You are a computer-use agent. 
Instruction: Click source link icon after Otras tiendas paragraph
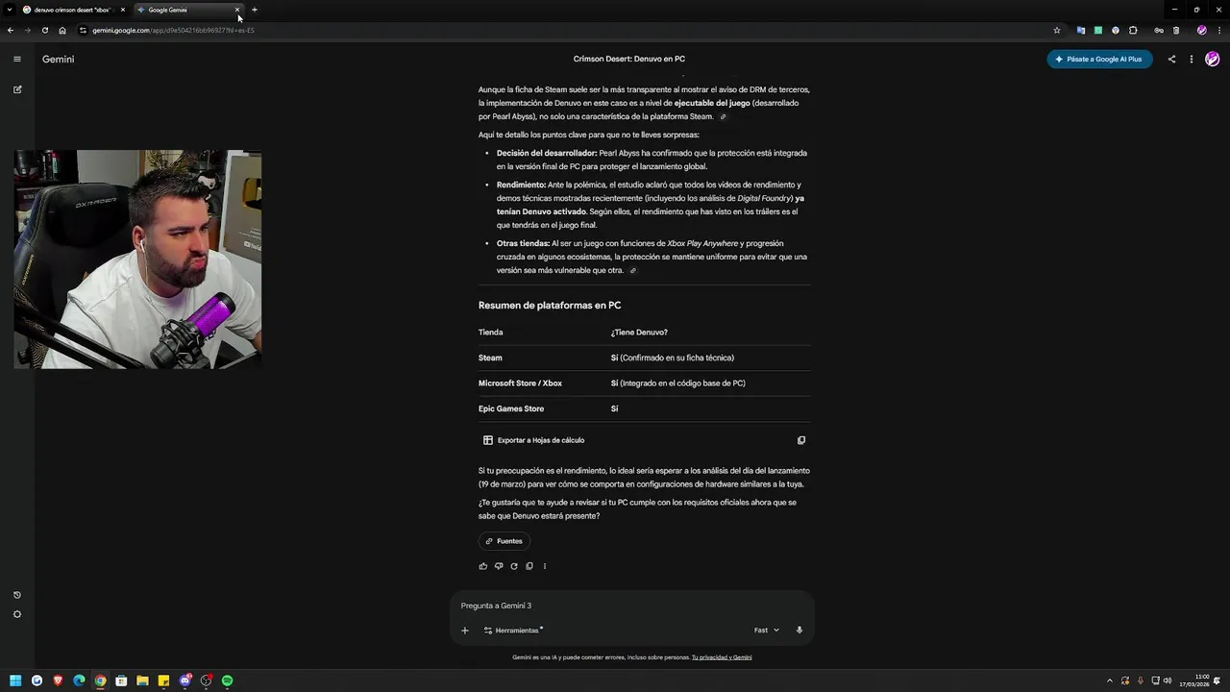tap(632, 271)
